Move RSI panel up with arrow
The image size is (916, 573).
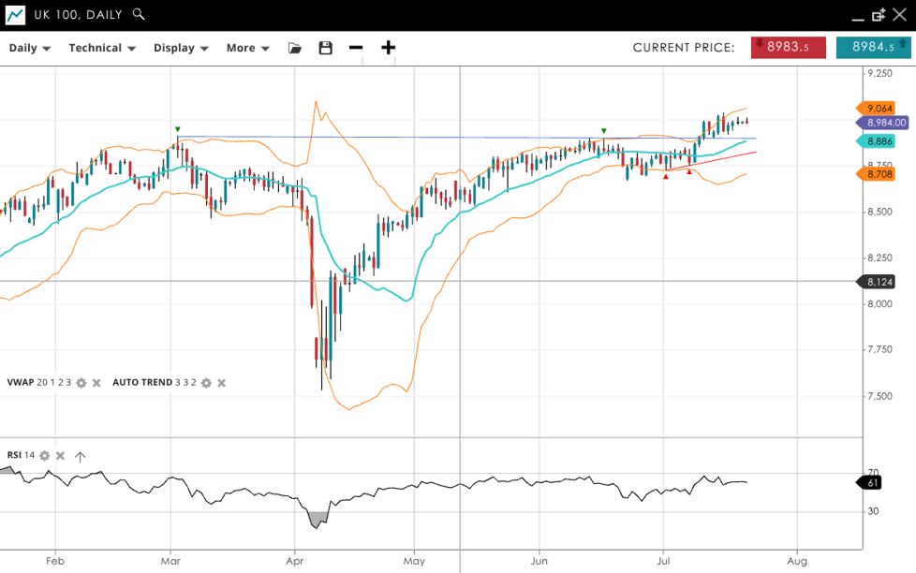tap(80, 456)
